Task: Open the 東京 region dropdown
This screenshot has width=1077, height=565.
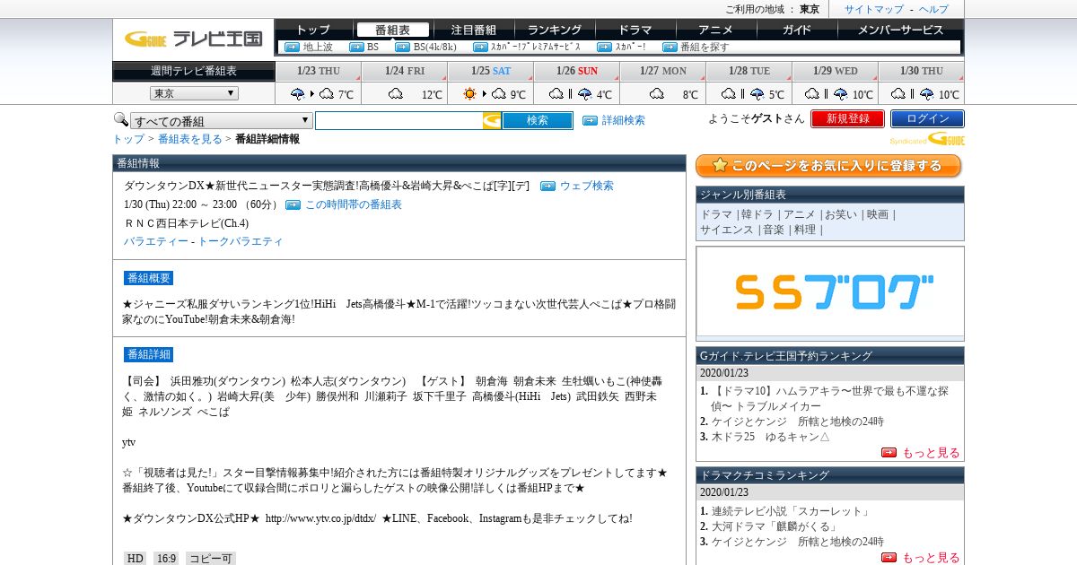Action: 194,93
